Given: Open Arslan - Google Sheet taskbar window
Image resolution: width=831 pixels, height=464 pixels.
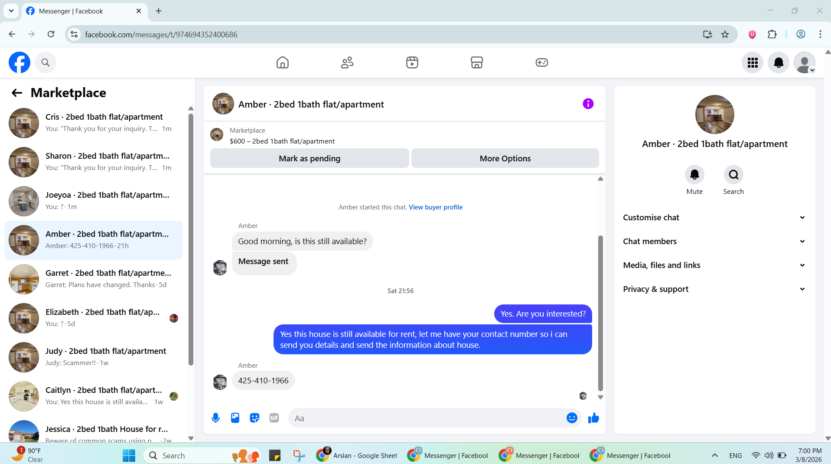Looking at the screenshot, I should click(356, 455).
